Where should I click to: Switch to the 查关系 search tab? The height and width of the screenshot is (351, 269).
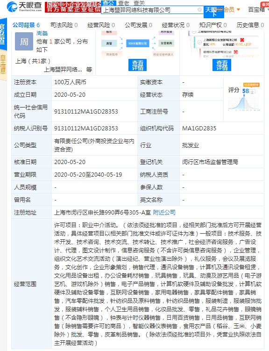point(139,3)
